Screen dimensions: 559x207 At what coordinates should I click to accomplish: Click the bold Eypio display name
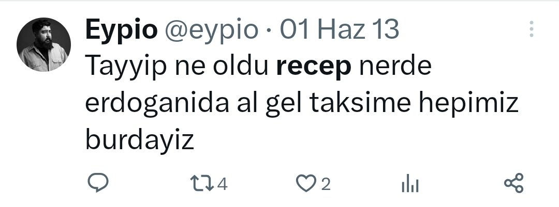pos(121,31)
